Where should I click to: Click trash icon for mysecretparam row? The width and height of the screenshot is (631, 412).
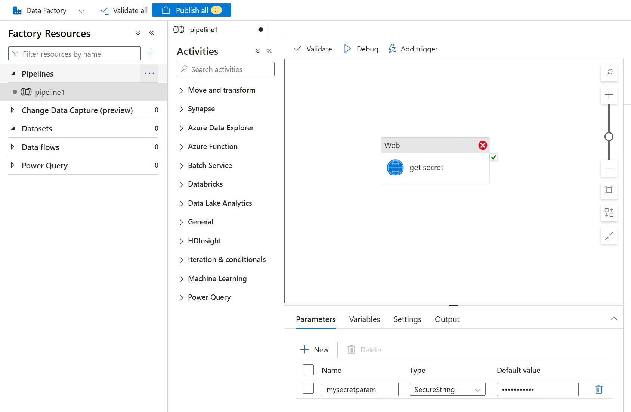pos(598,389)
